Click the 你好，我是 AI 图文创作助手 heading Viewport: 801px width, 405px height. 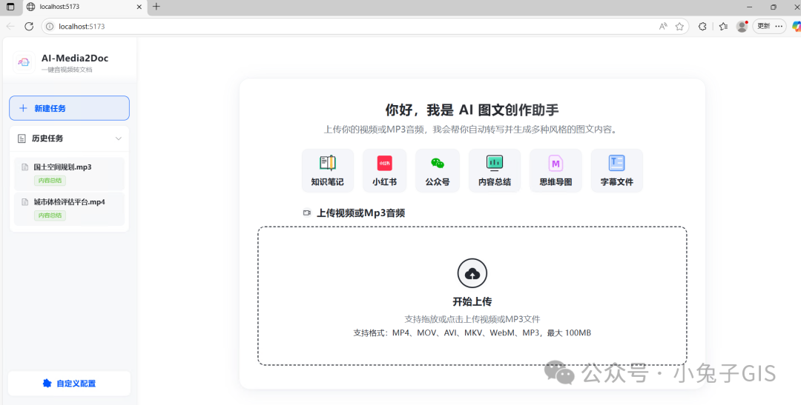tap(472, 110)
